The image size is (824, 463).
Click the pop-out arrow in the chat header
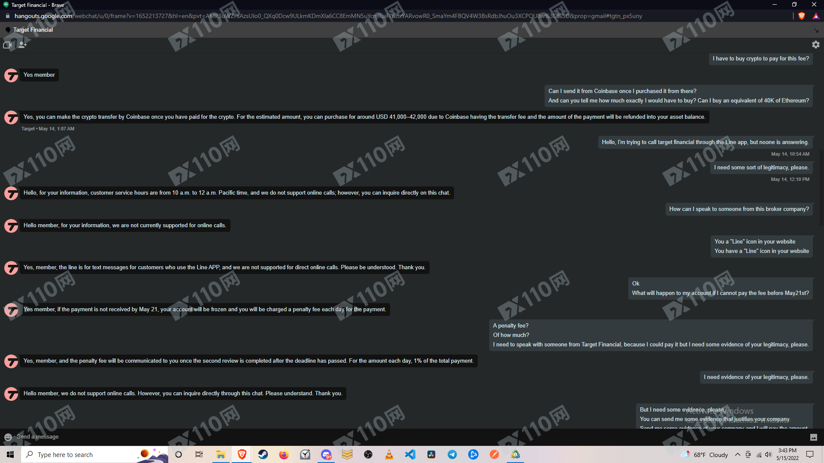click(816, 30)
